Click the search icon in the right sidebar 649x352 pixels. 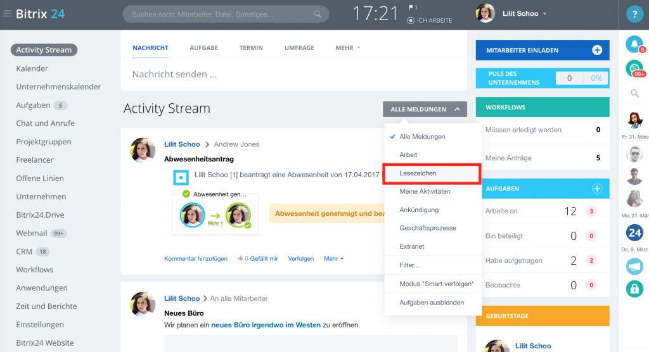click(x=634, y=94)
